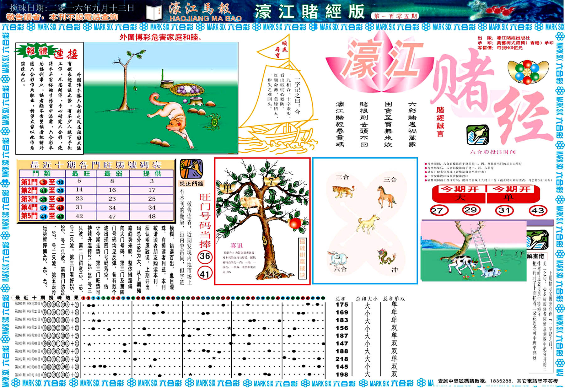Click the tiger zodiac icon
This screenshot has width=565, height=388.
pos(343,191)
